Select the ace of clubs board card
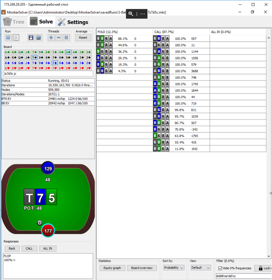 coord(7,52)
